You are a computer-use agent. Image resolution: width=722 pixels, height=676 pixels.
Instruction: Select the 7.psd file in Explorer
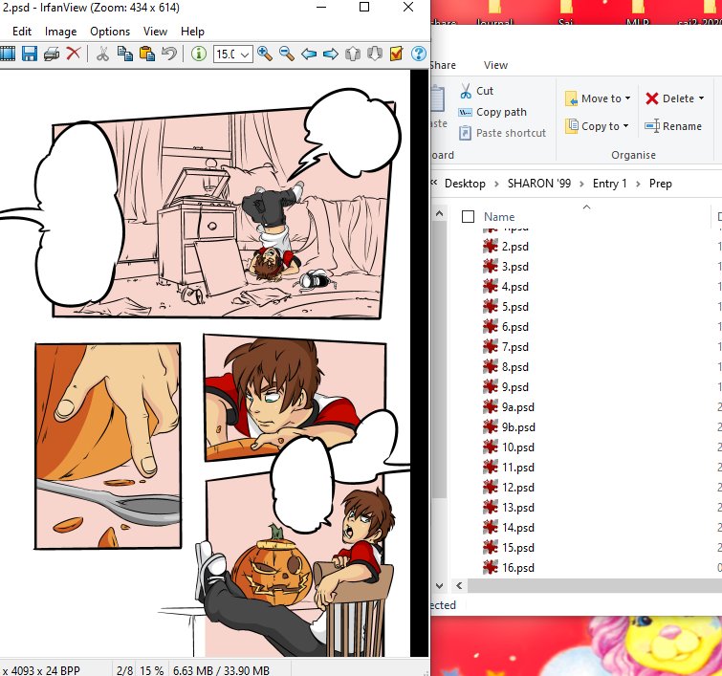pos(506,347)
